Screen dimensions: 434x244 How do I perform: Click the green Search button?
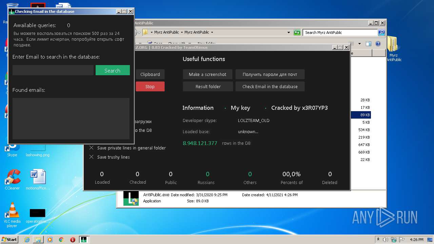(113, 70)
